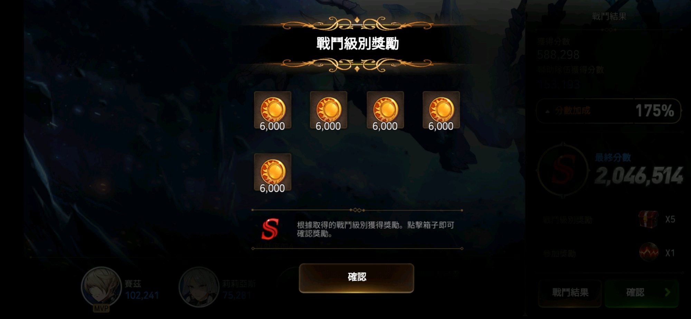691x319 pixels.
Task: Tap the 戰鬥級別獎勵 title banner
Action: pos(358,44)
